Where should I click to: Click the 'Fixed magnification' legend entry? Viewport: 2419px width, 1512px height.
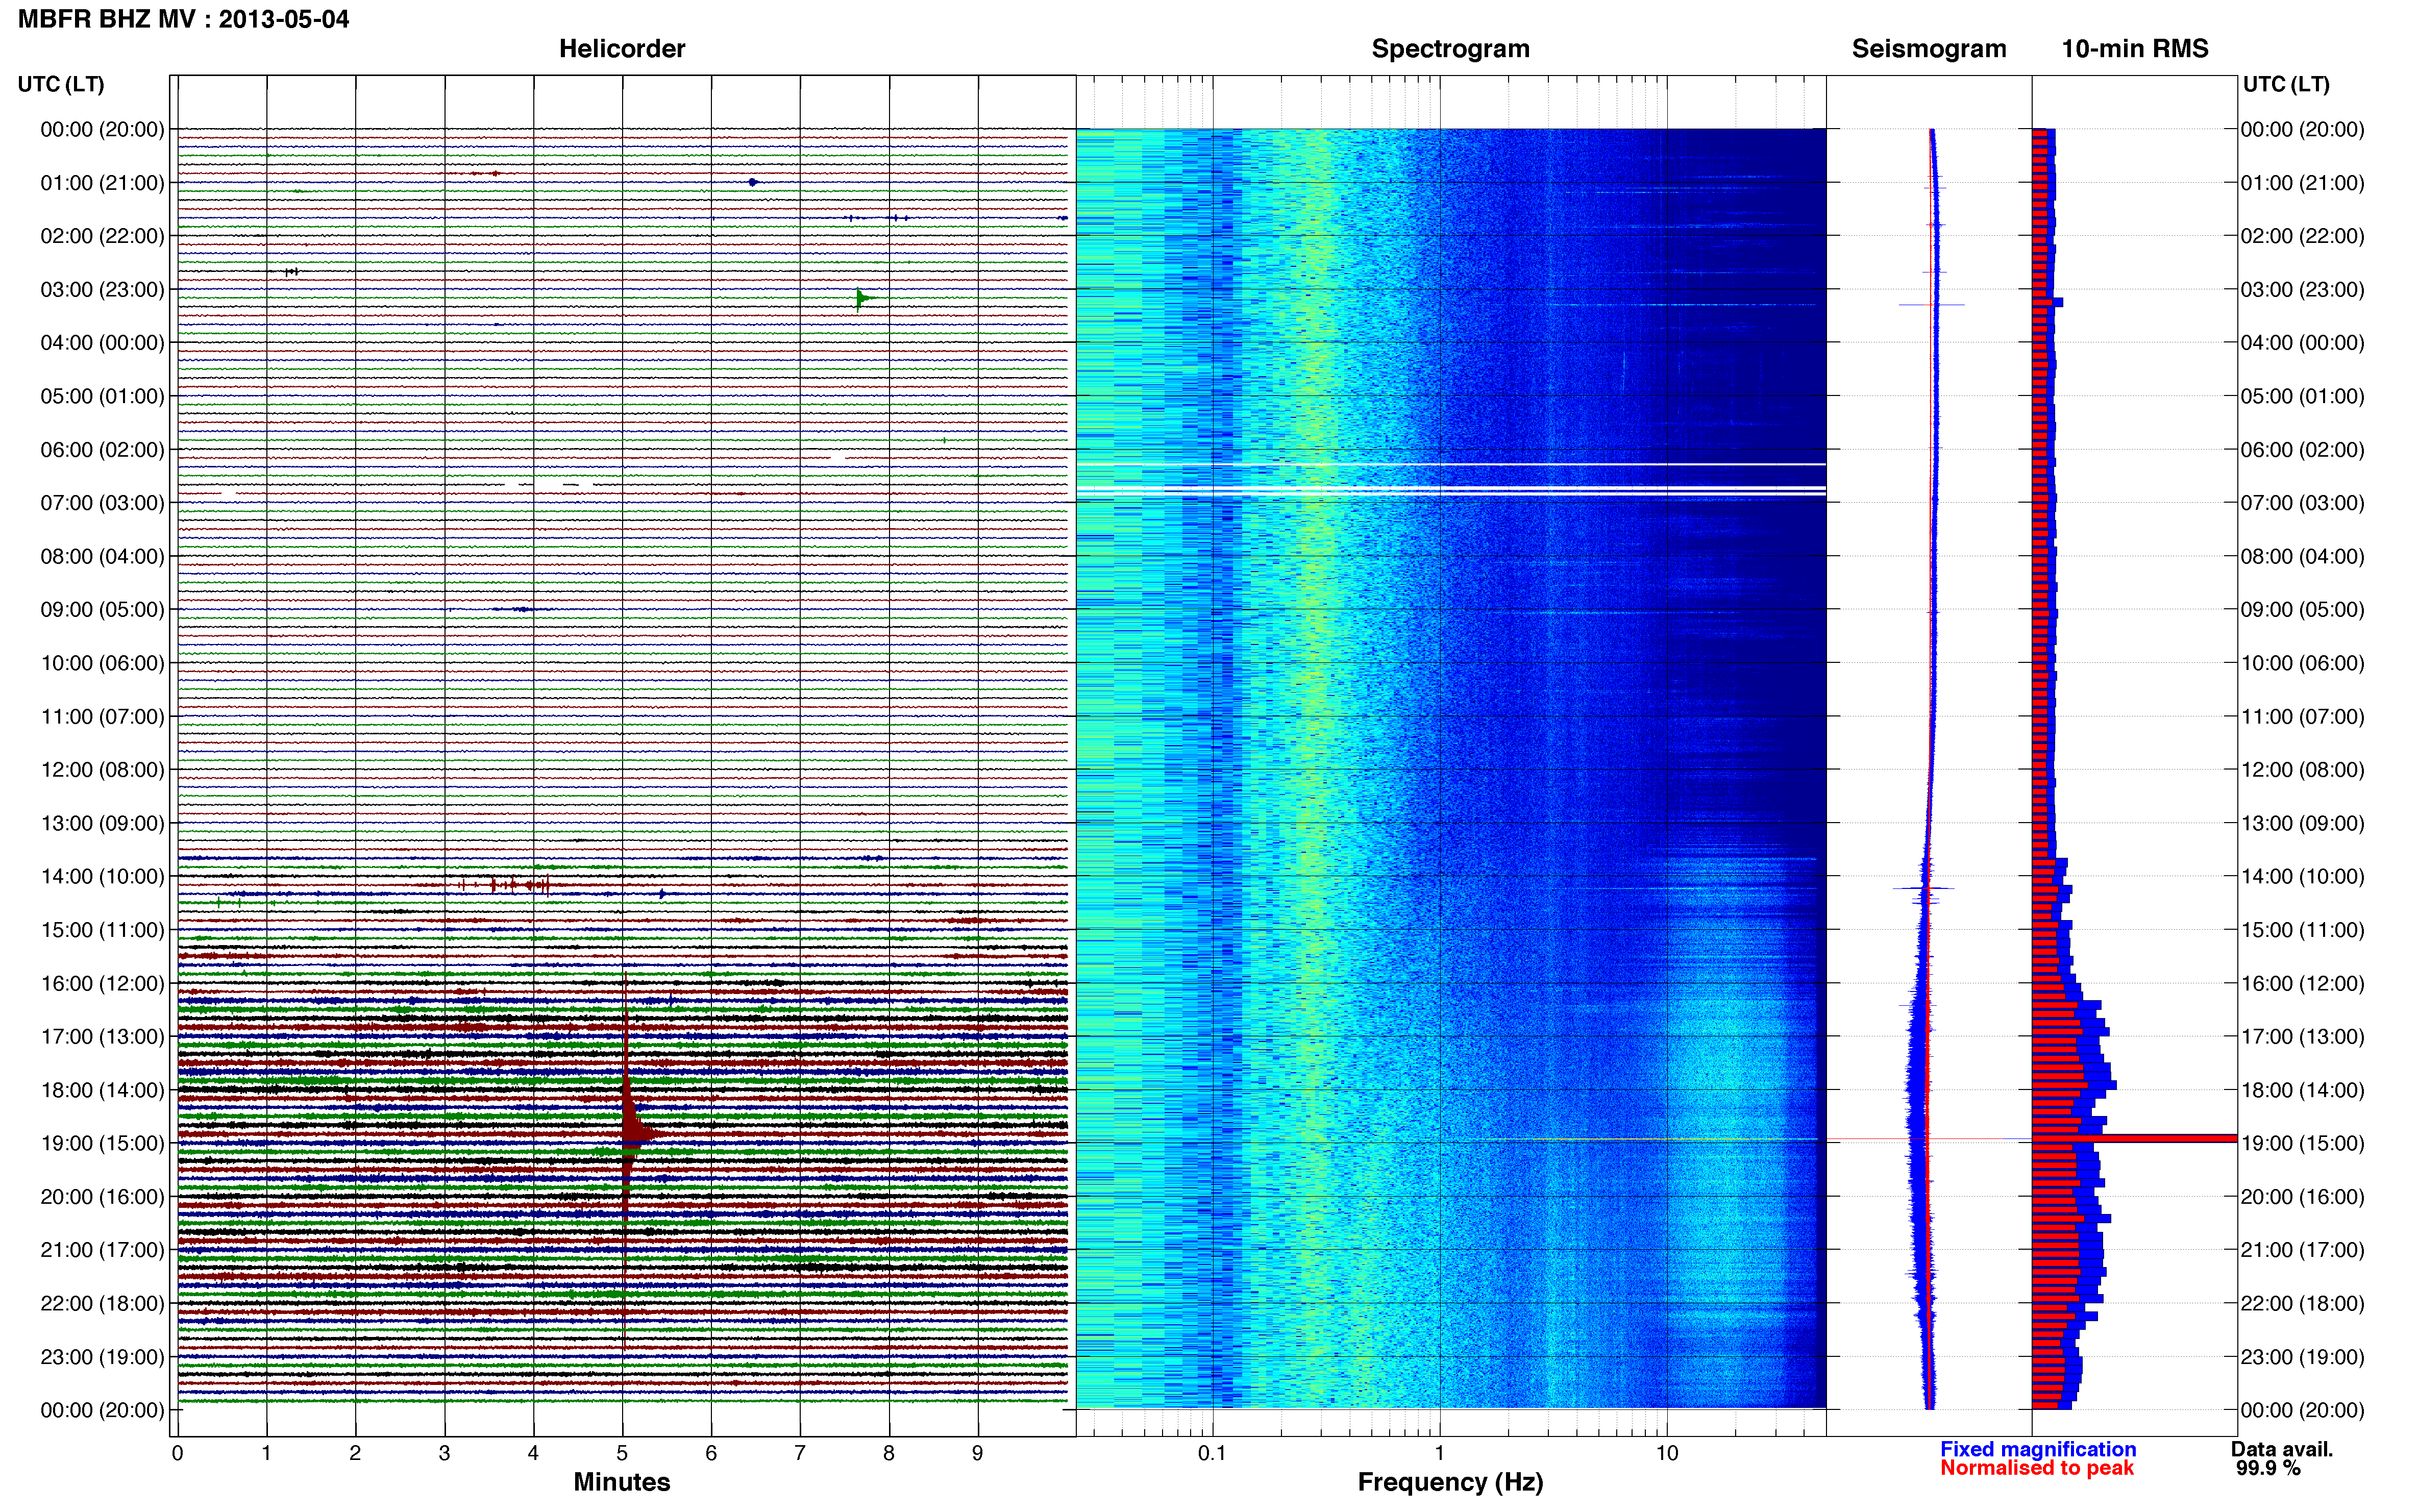pos(2038,1449)
